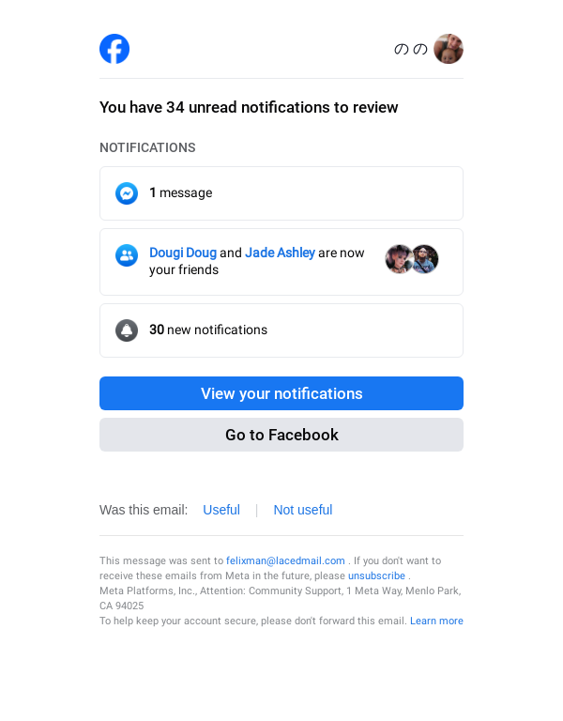Click the second friend's avatar photo

click(425, 259)
